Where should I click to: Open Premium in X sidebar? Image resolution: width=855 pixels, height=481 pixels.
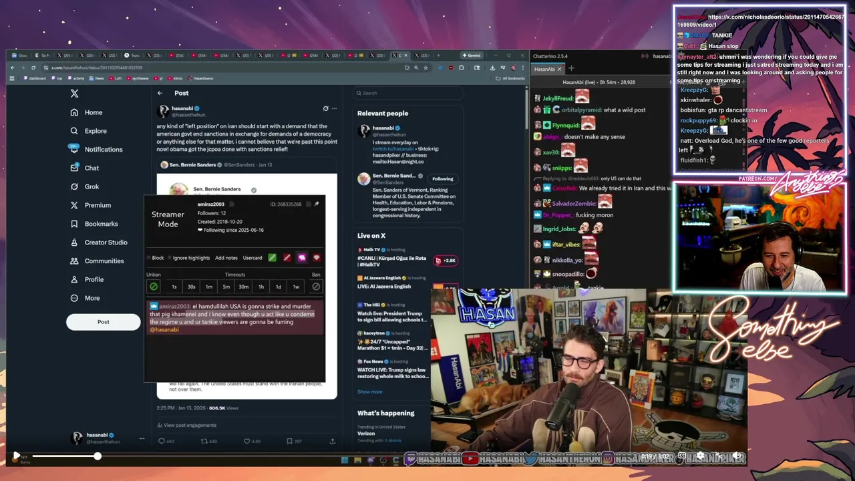coord(91,205)
